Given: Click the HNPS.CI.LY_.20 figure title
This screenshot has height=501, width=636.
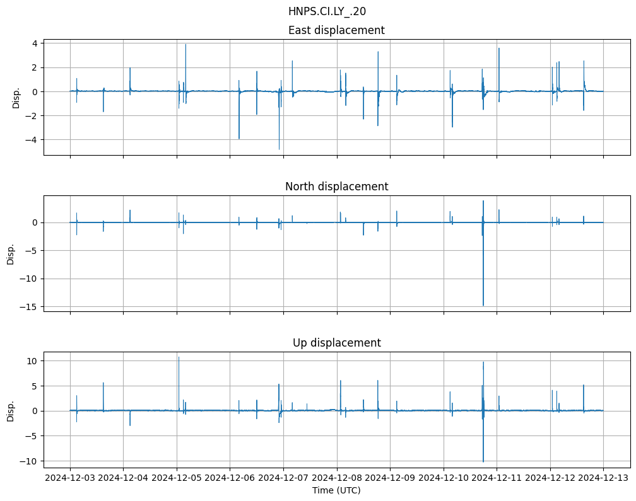Looking at the screenshot, I should [x=327, y=11].
